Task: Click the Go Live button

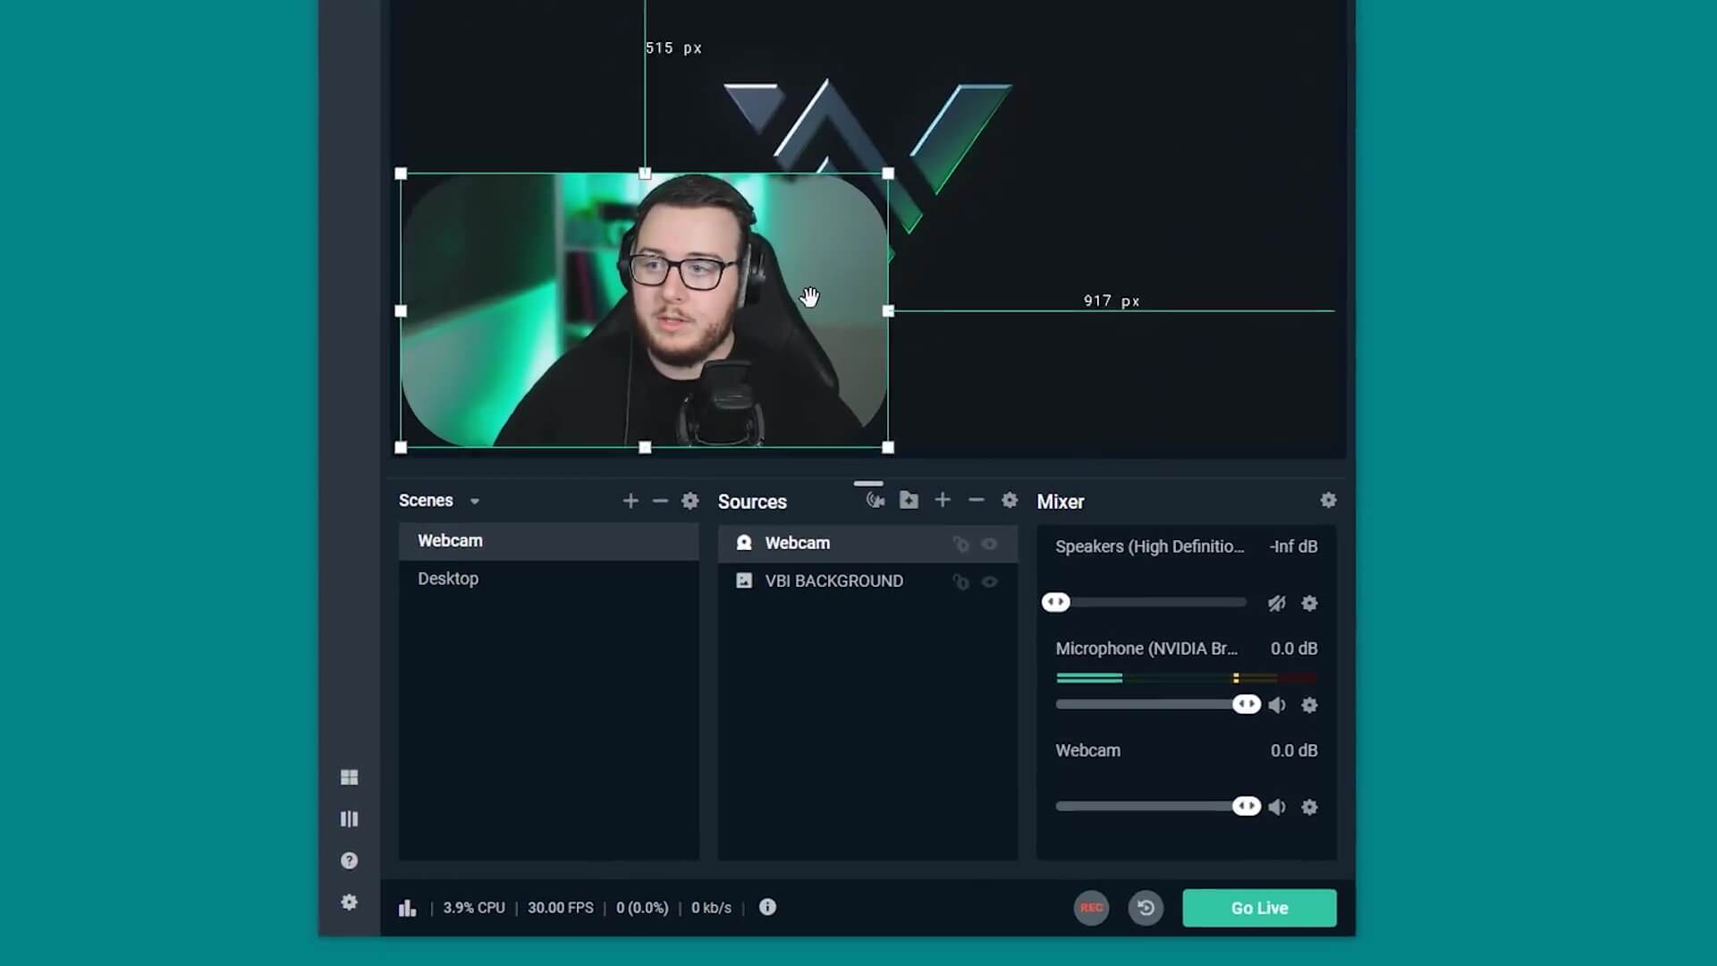Action: click(1259, 907)
